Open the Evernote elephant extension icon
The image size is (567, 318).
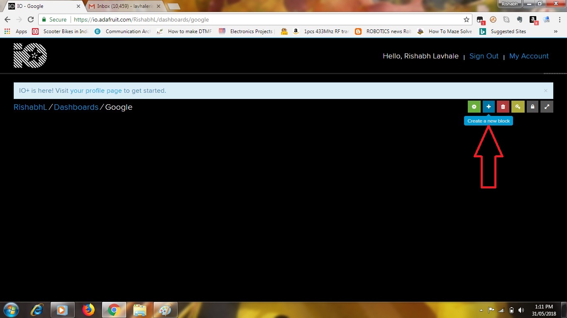pos(519,19)
